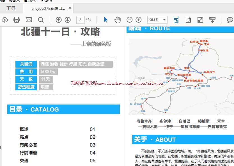Print the document using printer icon
Screen dimensions: 234x166
click(17, 20)
